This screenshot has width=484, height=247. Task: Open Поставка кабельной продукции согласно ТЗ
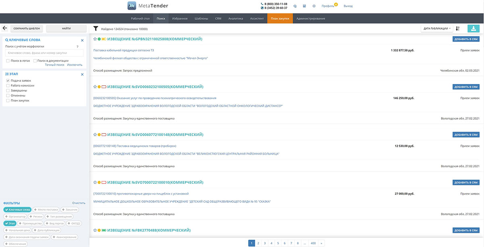coord(123,50)
